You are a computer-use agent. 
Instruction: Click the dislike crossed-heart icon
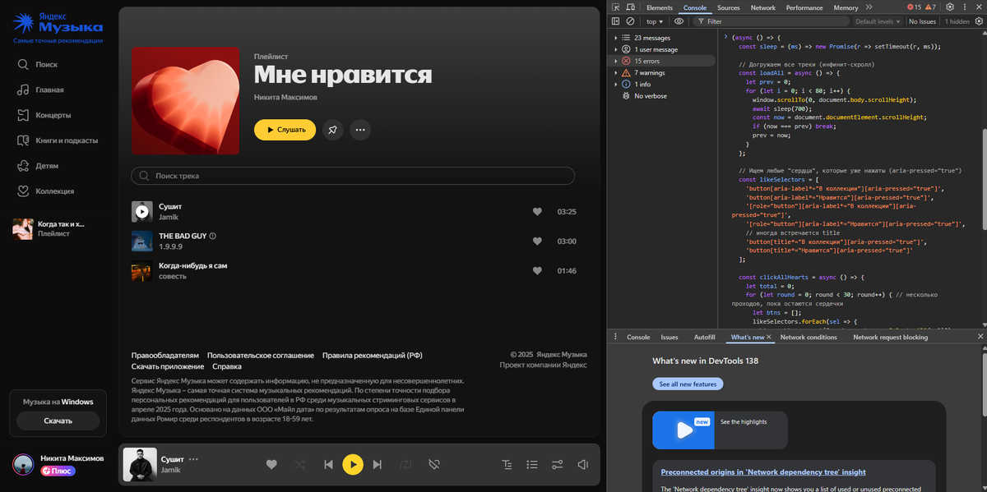click(434, 465)
